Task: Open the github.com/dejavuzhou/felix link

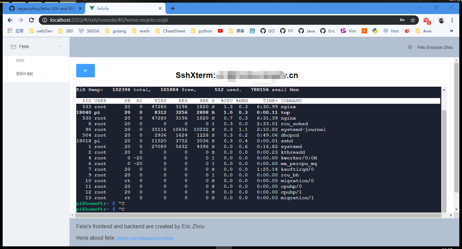Action: tap(145, 238)
